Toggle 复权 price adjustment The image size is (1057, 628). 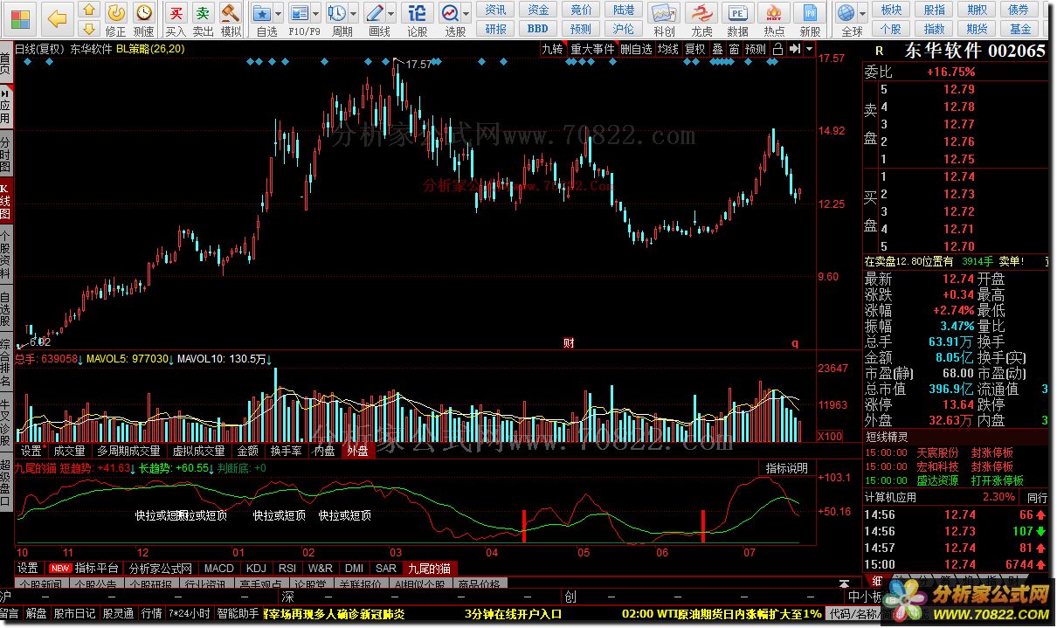point(695,49)
